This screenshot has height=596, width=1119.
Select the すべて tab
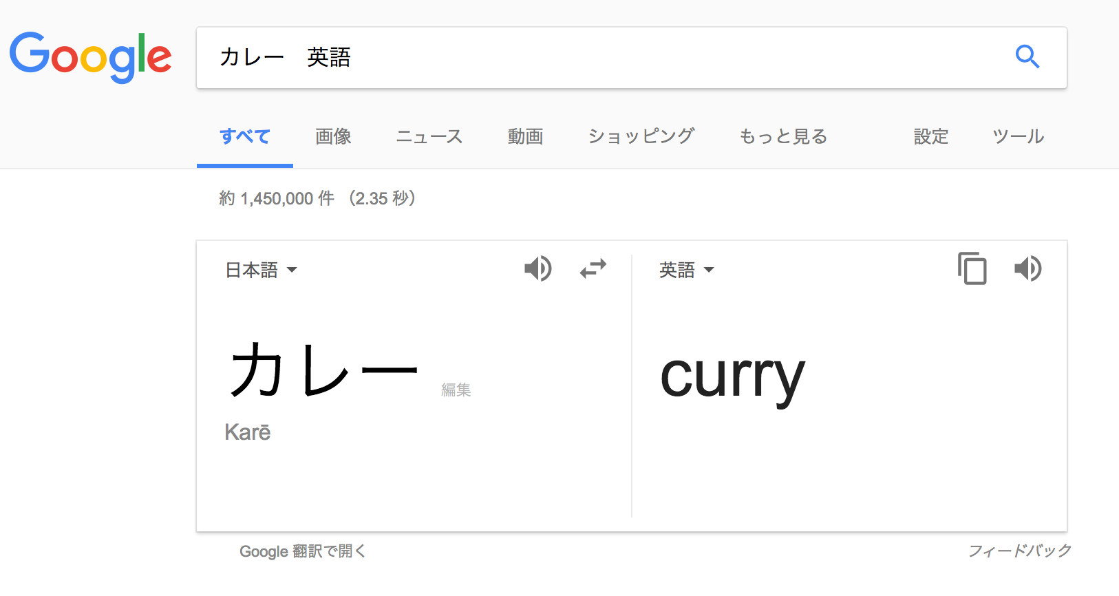coord(244,136)
